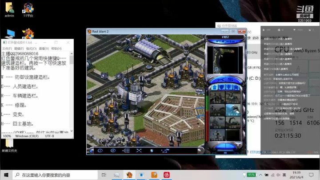This screenshot has height=180, width=320.
Task: Click Notepad scrollbar down arrow
Action: point(72,131)
